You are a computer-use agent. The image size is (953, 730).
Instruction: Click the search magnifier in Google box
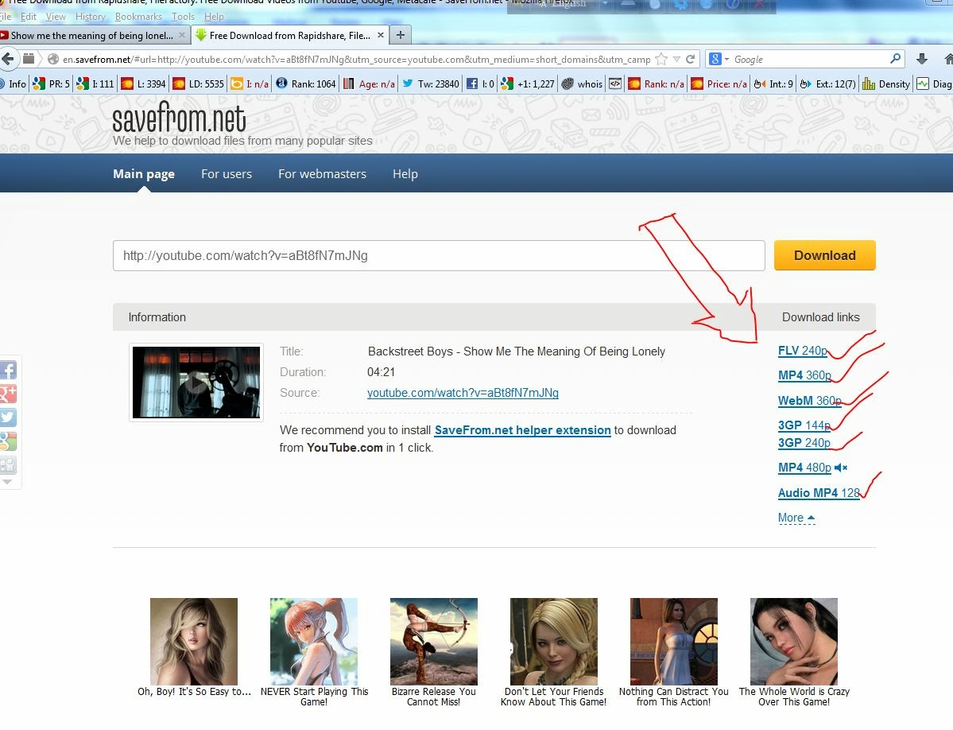[x=895, y=59]
